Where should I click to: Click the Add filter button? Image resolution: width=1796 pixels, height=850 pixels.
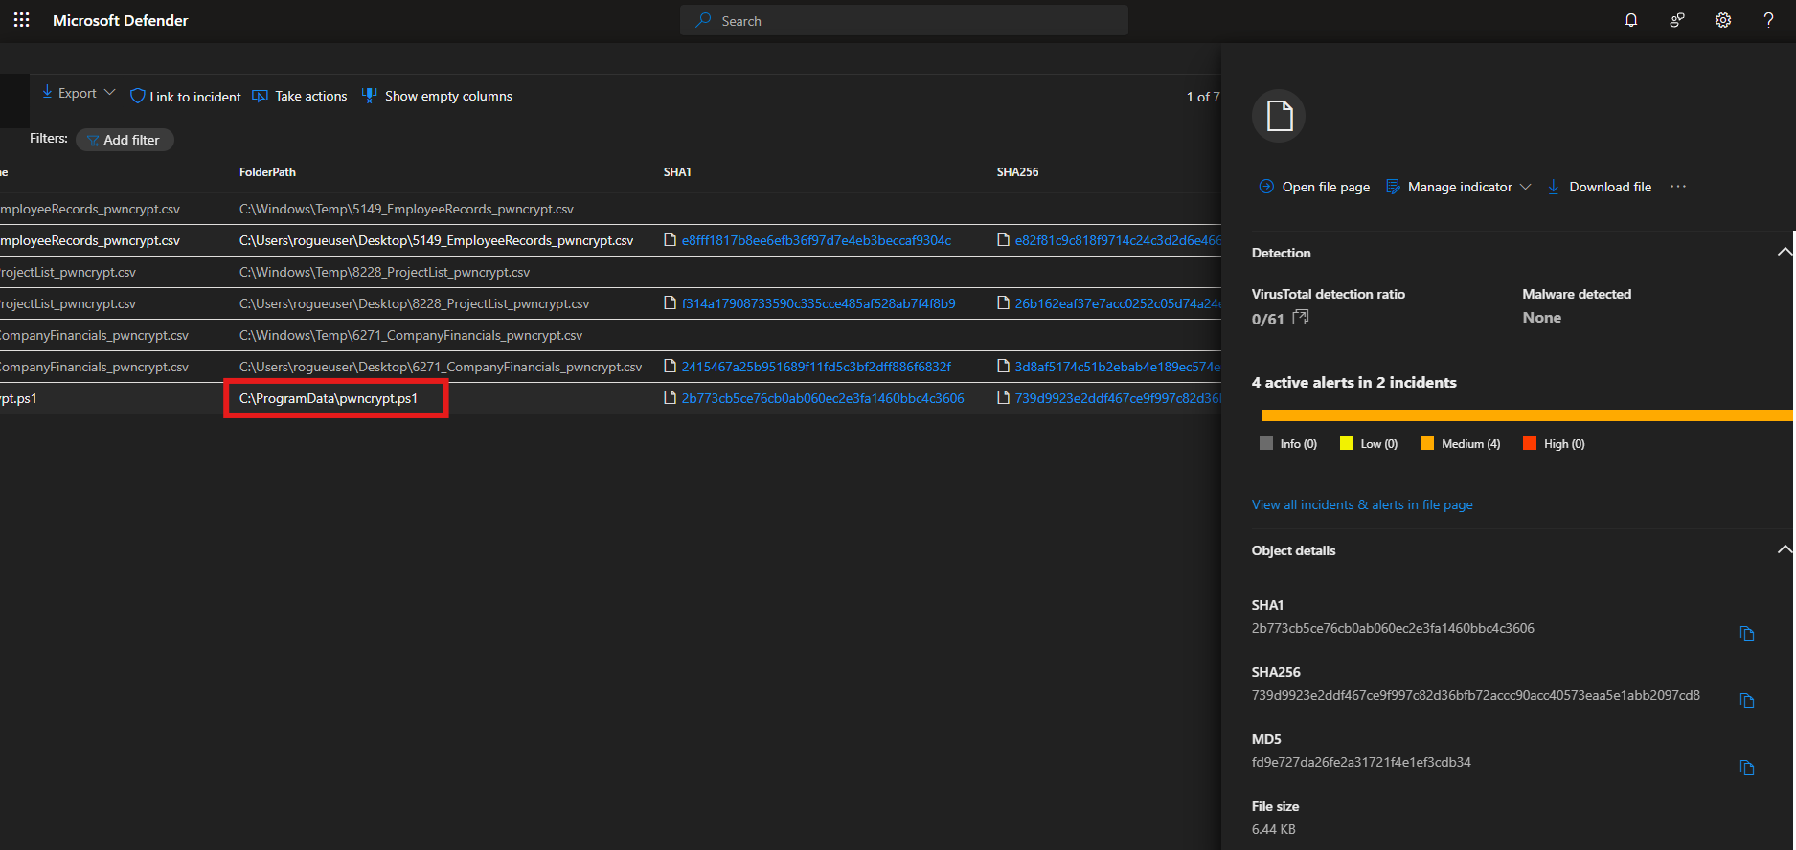coord(125,140)
